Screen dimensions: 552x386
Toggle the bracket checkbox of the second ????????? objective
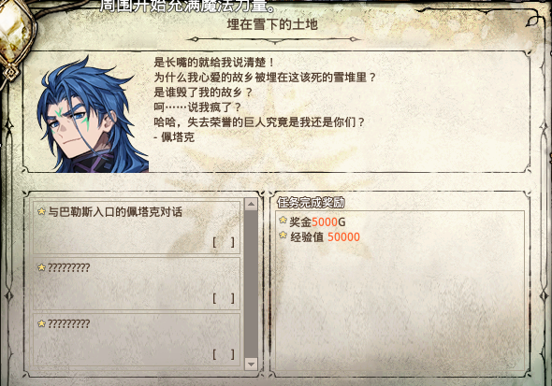[224, 298]
